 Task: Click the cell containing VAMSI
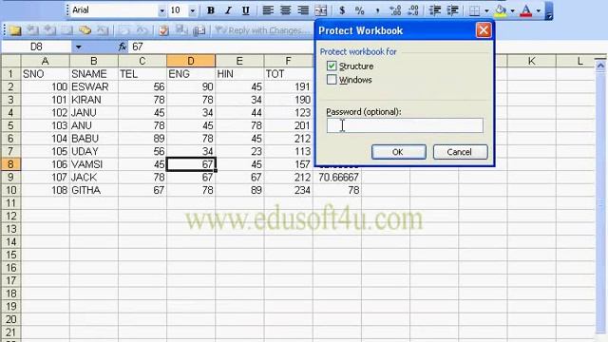point(94,164)
